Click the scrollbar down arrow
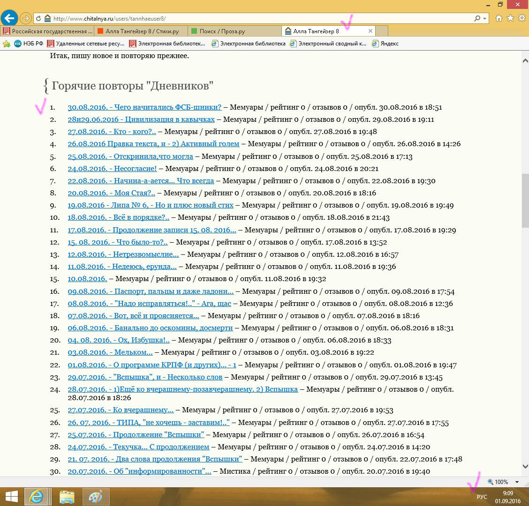 [525, 466]
